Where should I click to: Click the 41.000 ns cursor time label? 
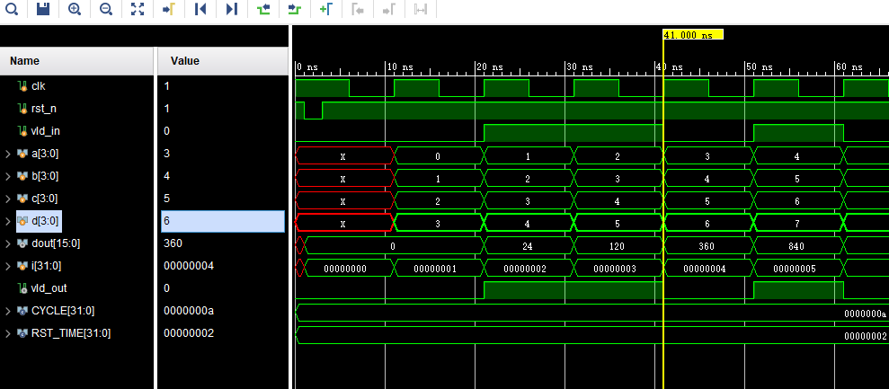693,35
